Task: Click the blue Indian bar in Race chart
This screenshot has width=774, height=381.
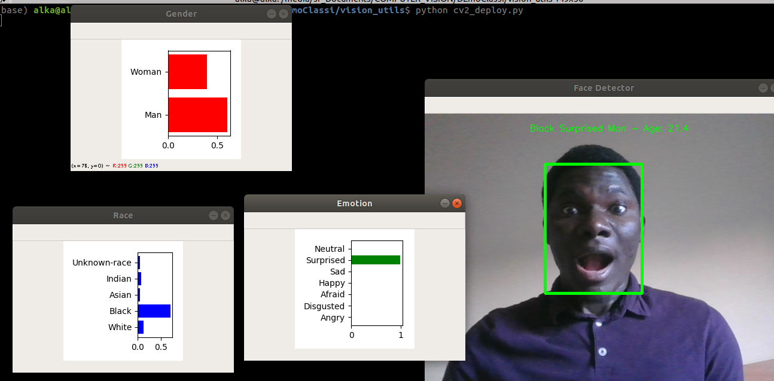Action: point(140,279)
